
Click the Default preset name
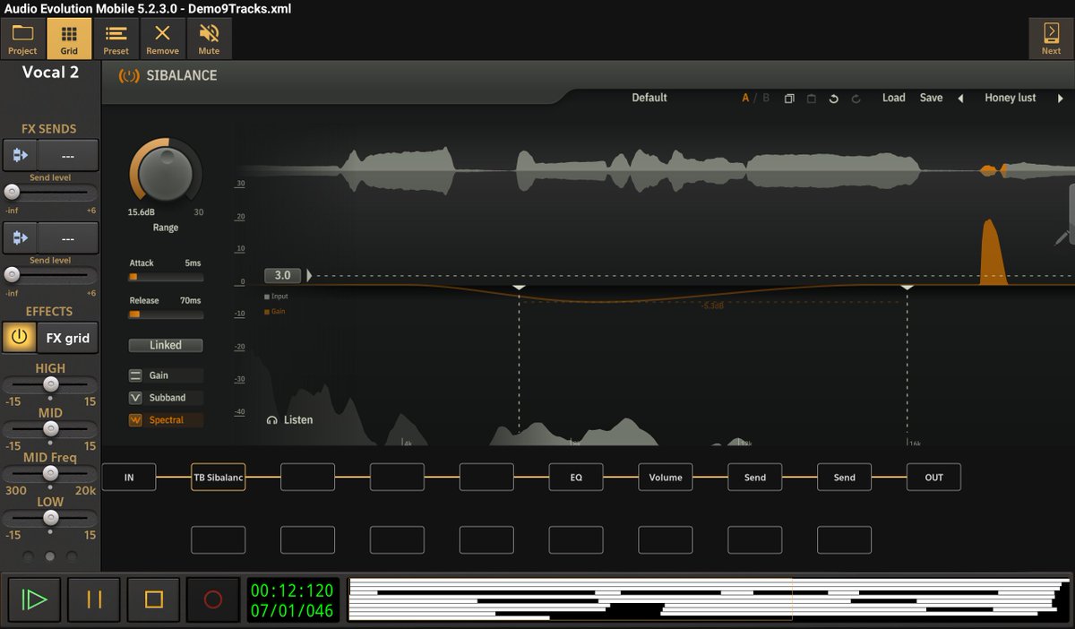point(649,99)
